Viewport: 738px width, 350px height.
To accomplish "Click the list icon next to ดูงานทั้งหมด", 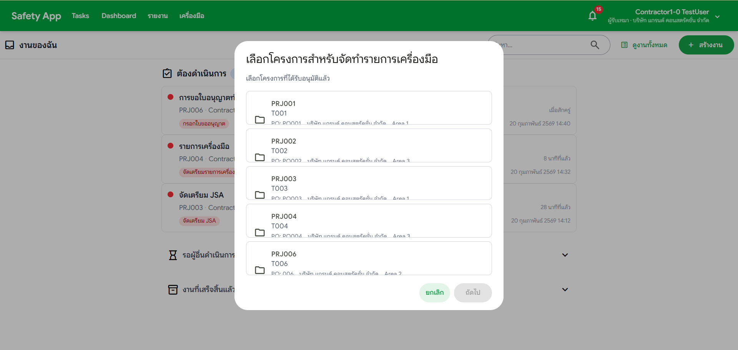I will 624,45.
